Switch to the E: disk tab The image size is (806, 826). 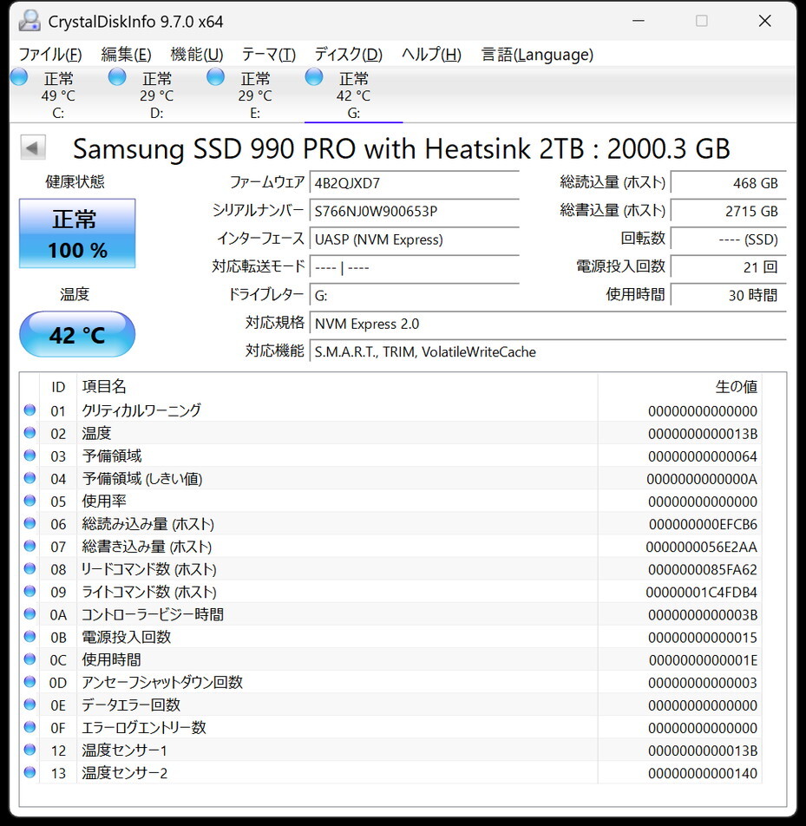pyautogui.click(x=255, y=95)
